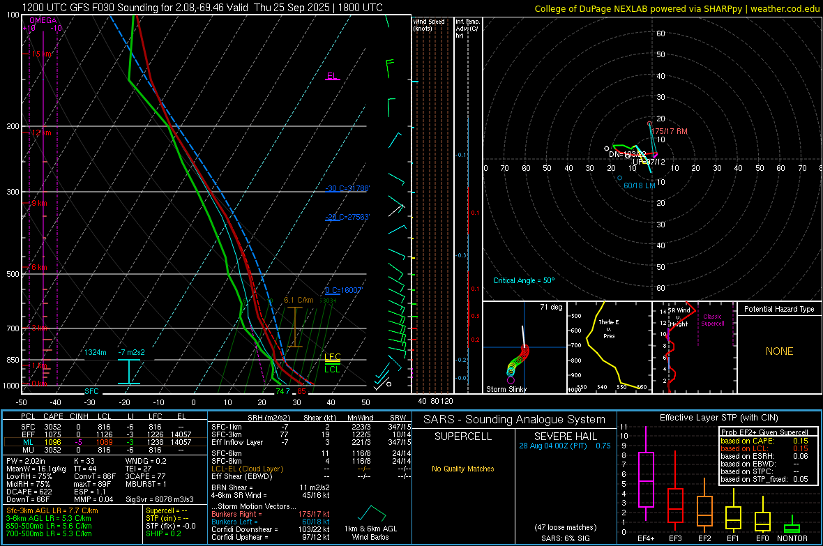Click the Bunkers Left = 60/18 kt line
This screenshot has height=546, width=823.
point(271,522)
